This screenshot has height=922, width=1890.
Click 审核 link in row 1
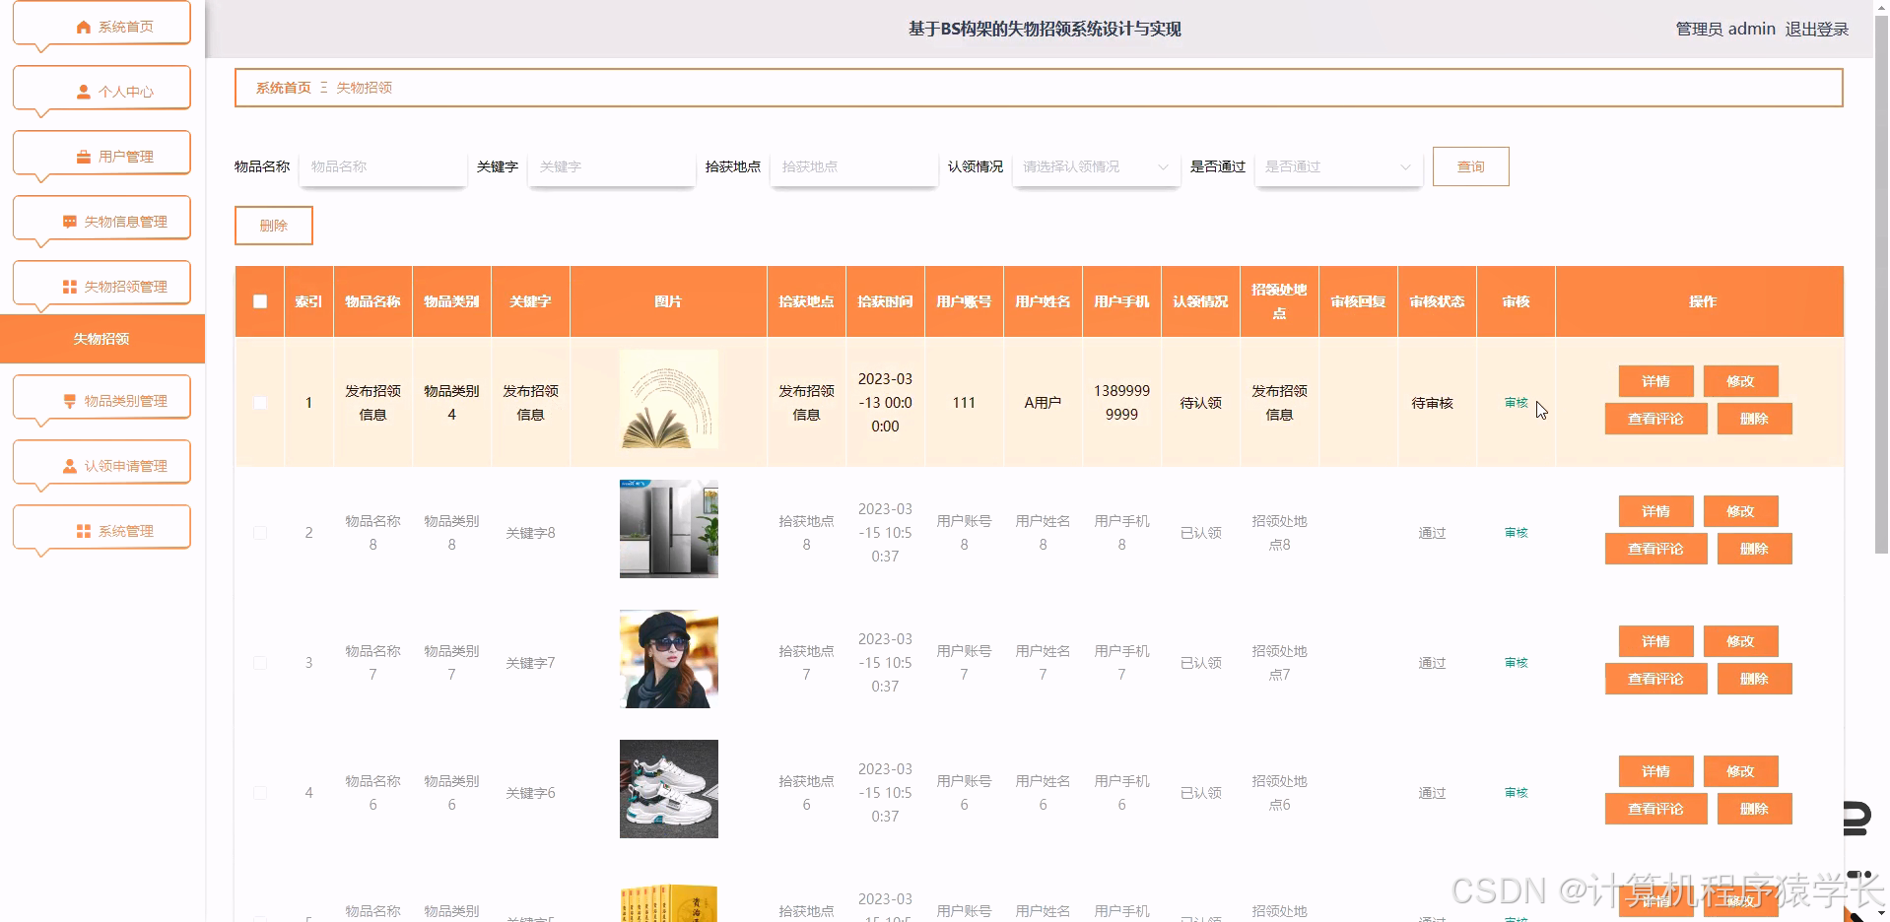(1516, 403)
